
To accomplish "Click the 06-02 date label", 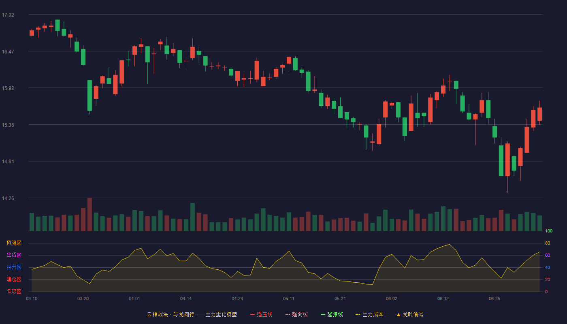I will click(x=392, y=298).
